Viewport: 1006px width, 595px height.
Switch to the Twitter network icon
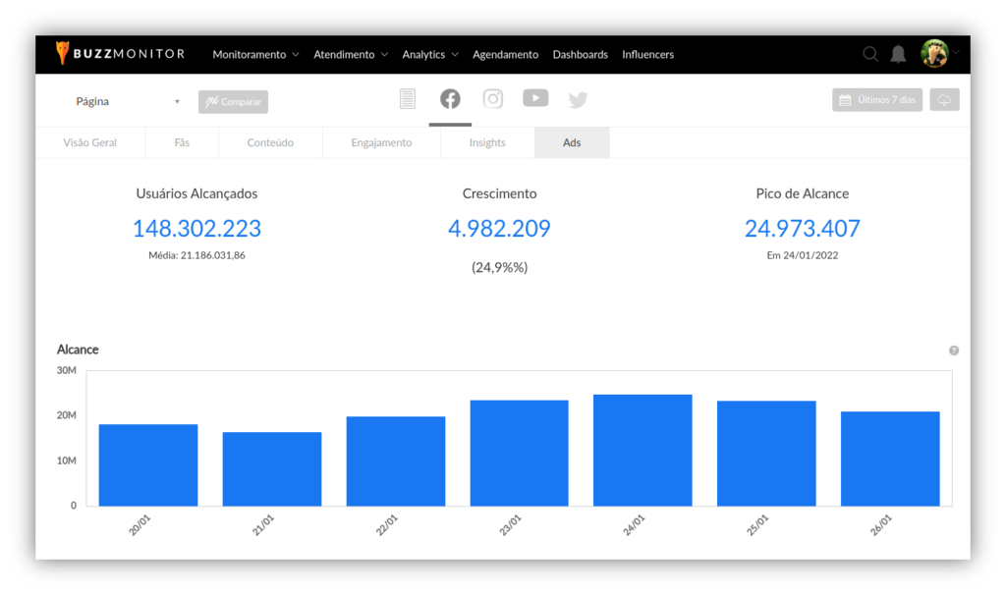[x=578, y=100]
